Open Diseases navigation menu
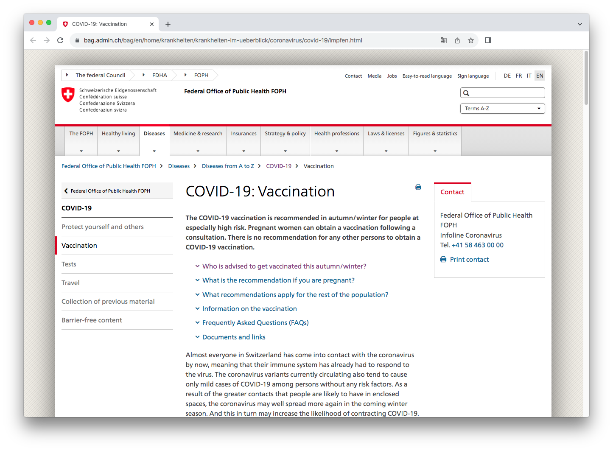 [x=154, y=141]
